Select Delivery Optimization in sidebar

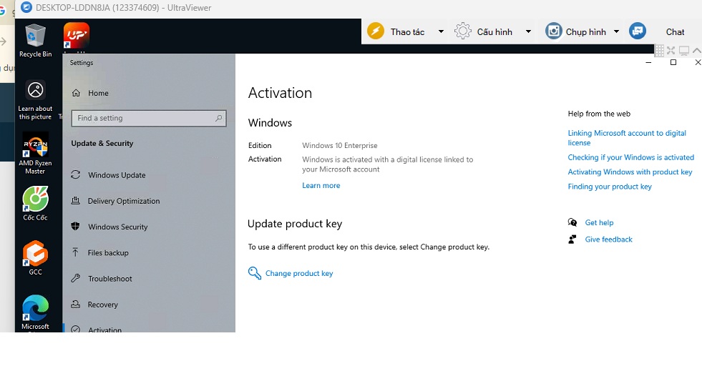click(124, 201)
